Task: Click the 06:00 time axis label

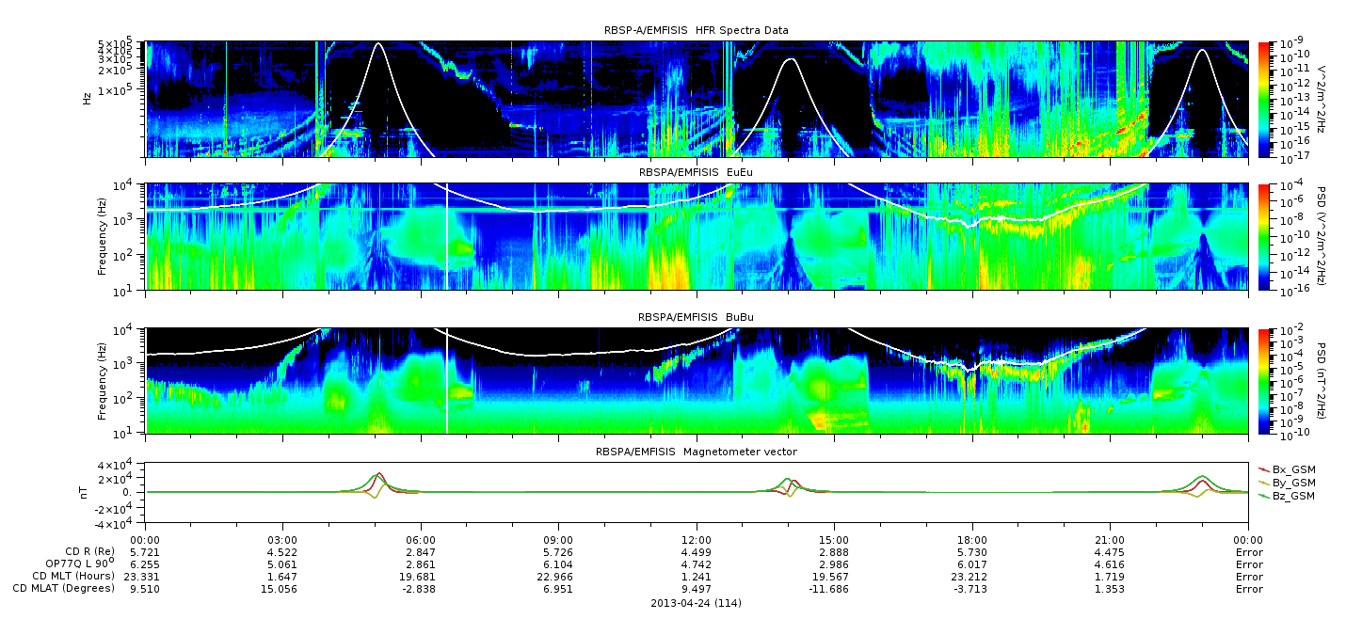Action: tap(421, 540)
